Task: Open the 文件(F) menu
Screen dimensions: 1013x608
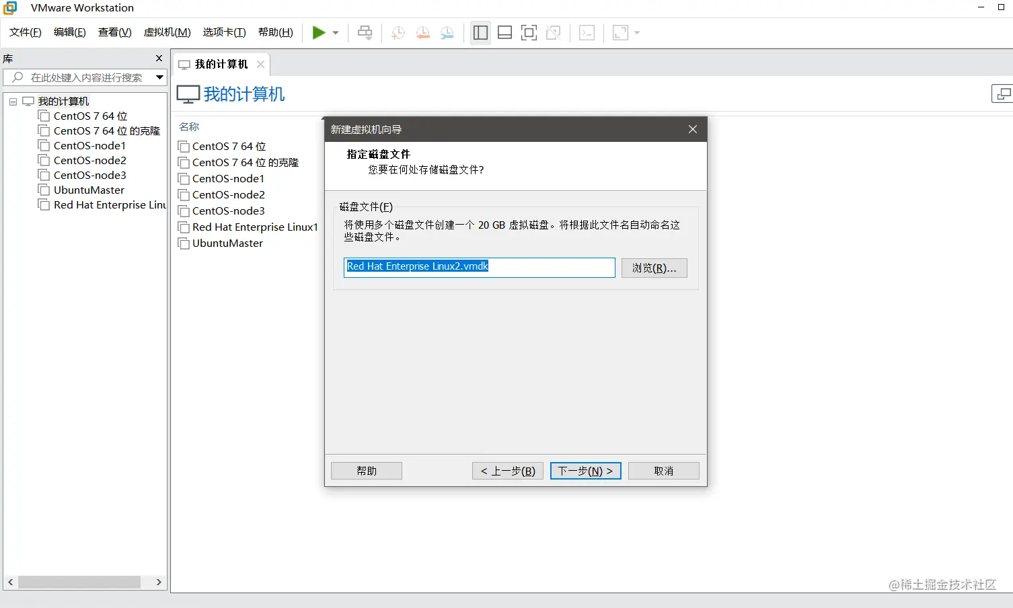Action: pos(26,32)
